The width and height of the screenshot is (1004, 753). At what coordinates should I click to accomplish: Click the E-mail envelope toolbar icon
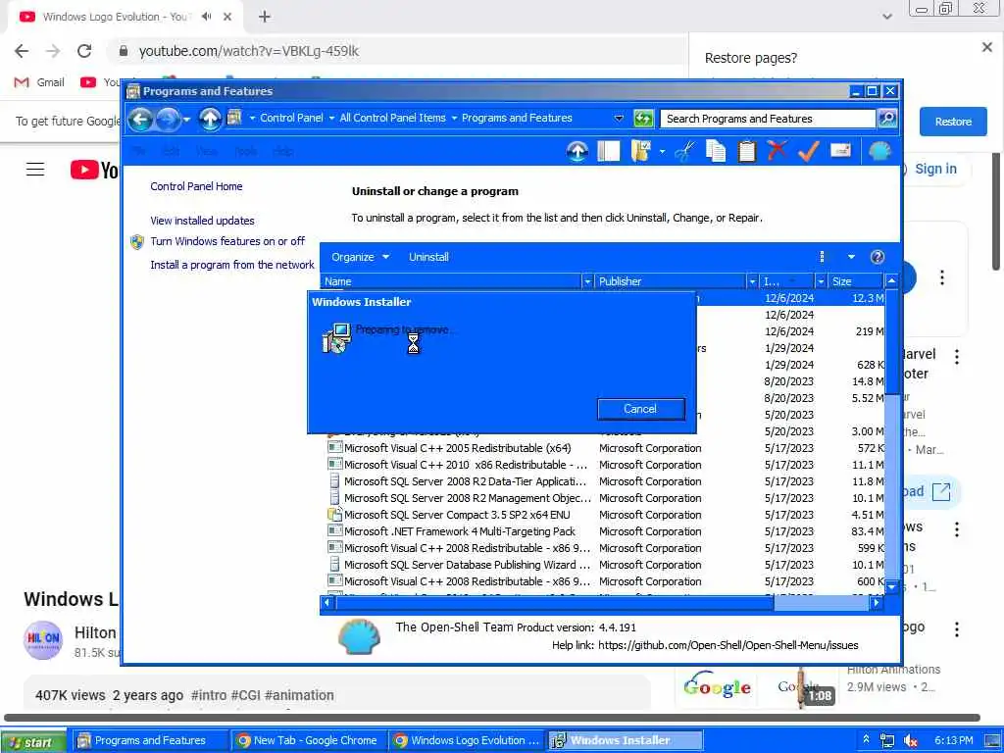[x=840, y=151]
